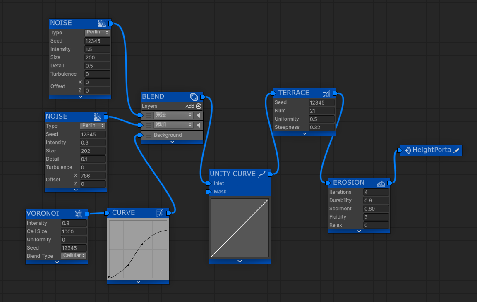Collapse the 添加 layer with its triangle arrow
This screenshot has width=477, height=302.
point(198,125)
